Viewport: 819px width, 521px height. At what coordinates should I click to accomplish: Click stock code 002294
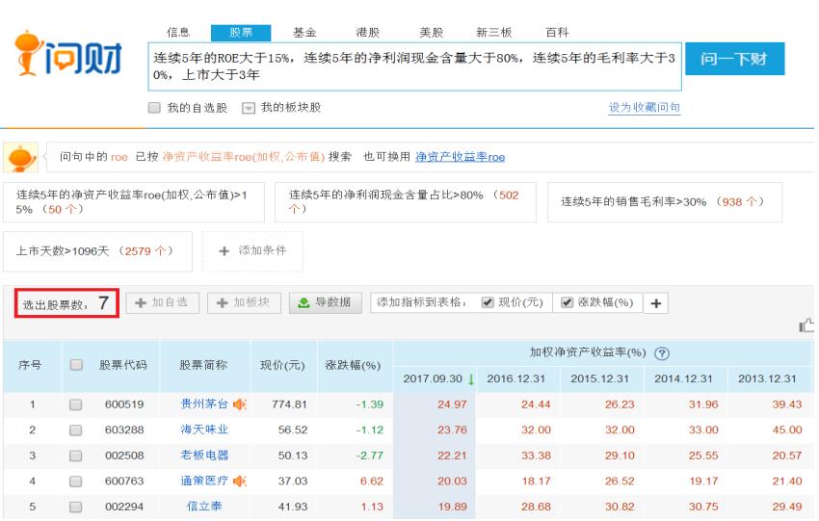coord(124,507)
